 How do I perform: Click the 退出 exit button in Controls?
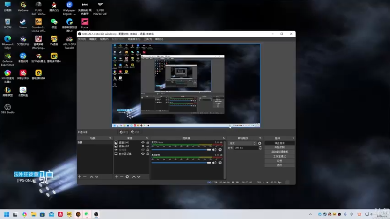point(279,165)
